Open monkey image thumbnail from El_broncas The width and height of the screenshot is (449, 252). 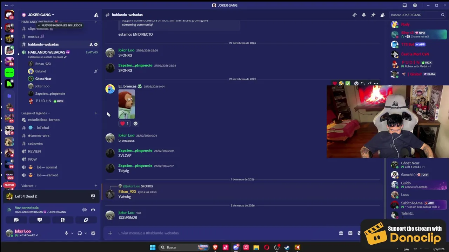[x=127, y=104]
